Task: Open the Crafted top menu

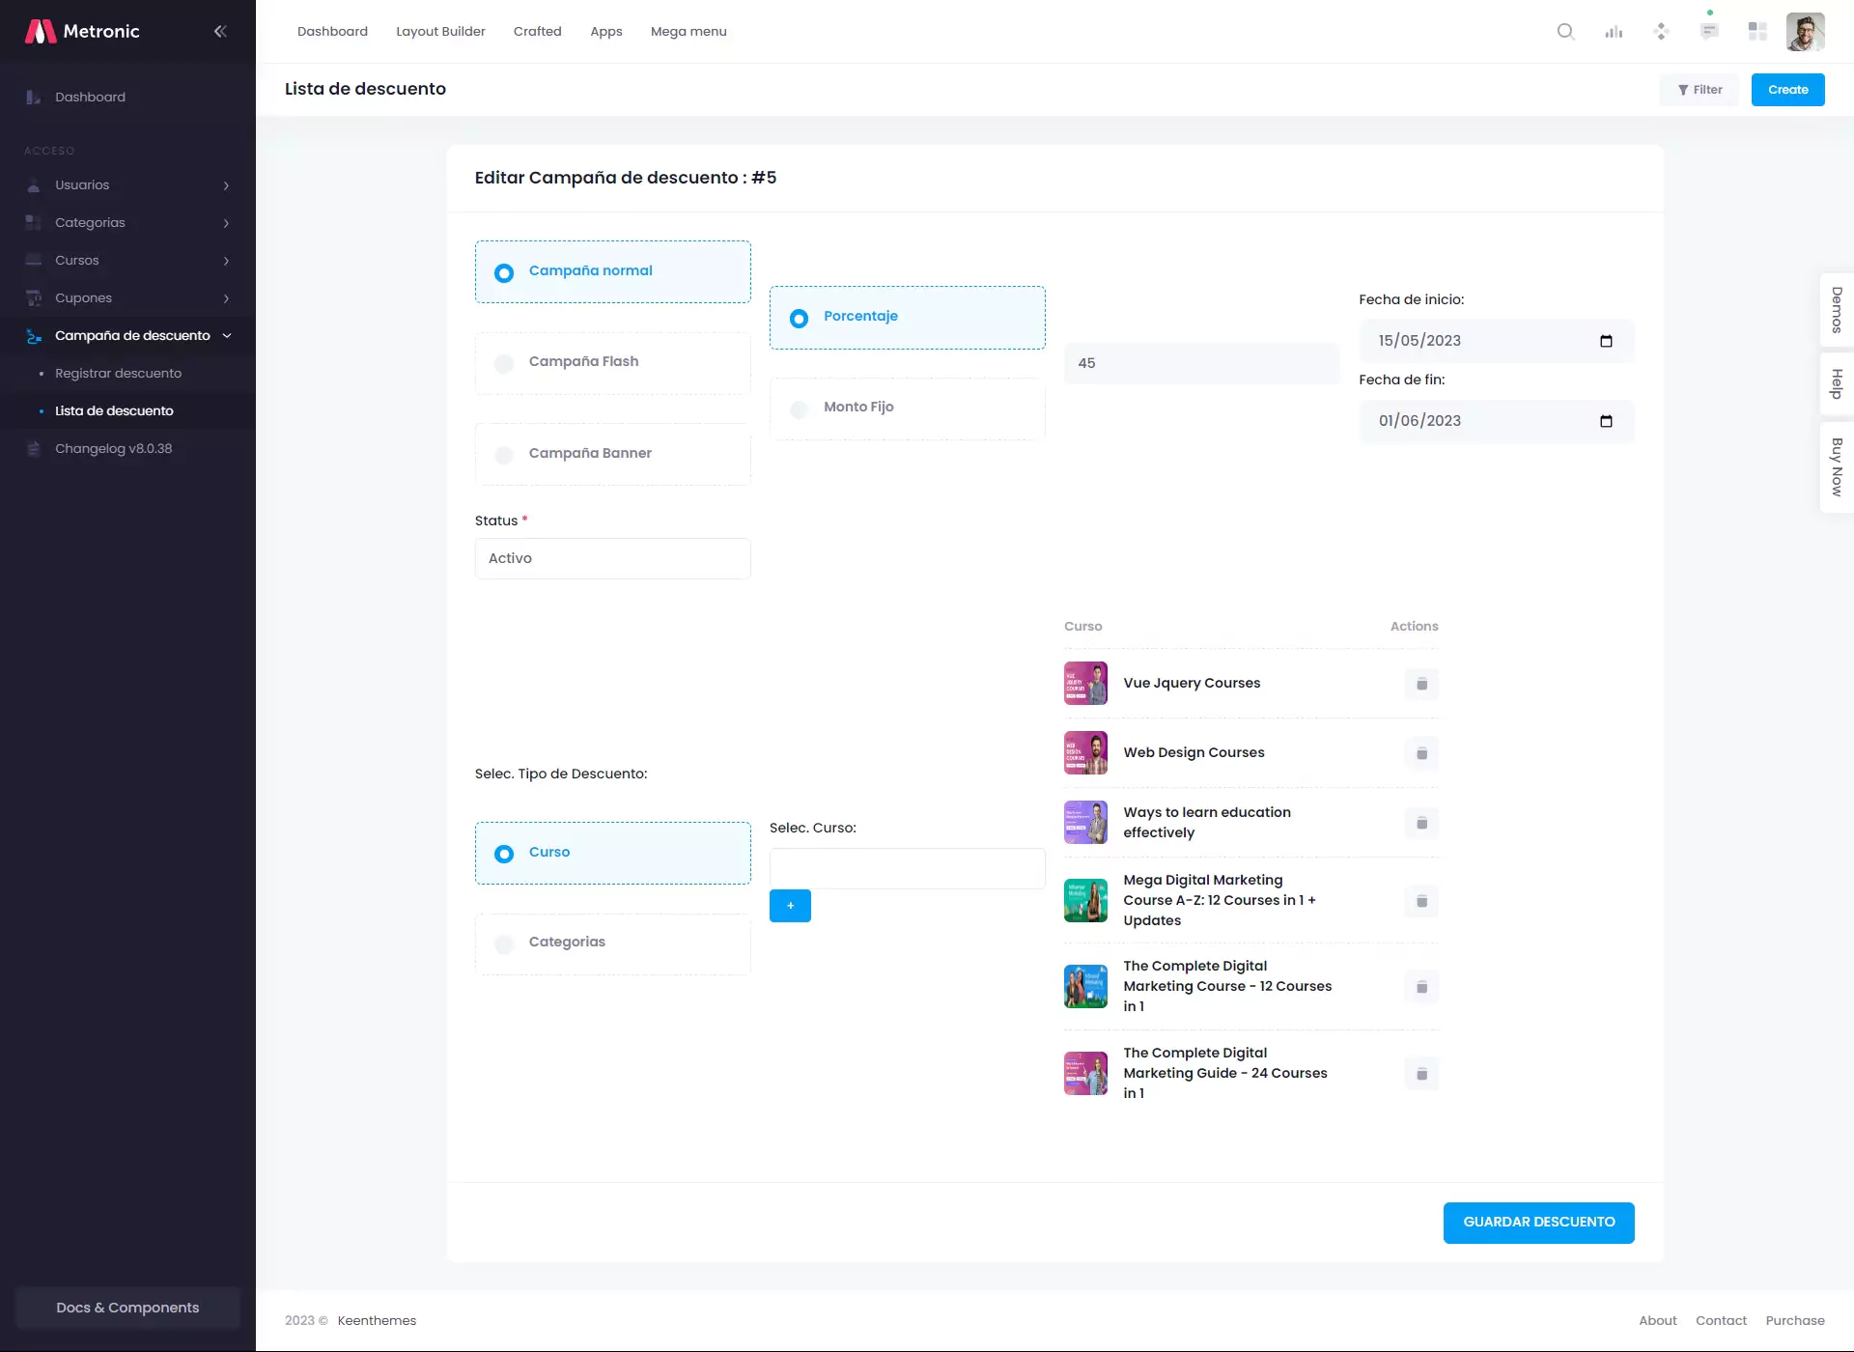Action: click(x=537, y=32)
